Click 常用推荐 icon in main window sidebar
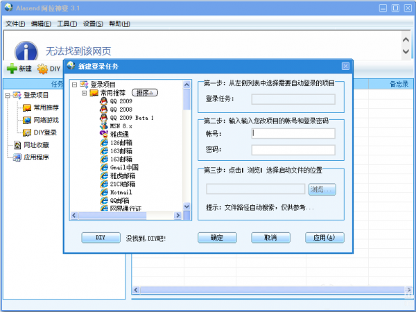The height and width of the screenshot is (312, 416). pyautogui.click(x=27, y=107)
